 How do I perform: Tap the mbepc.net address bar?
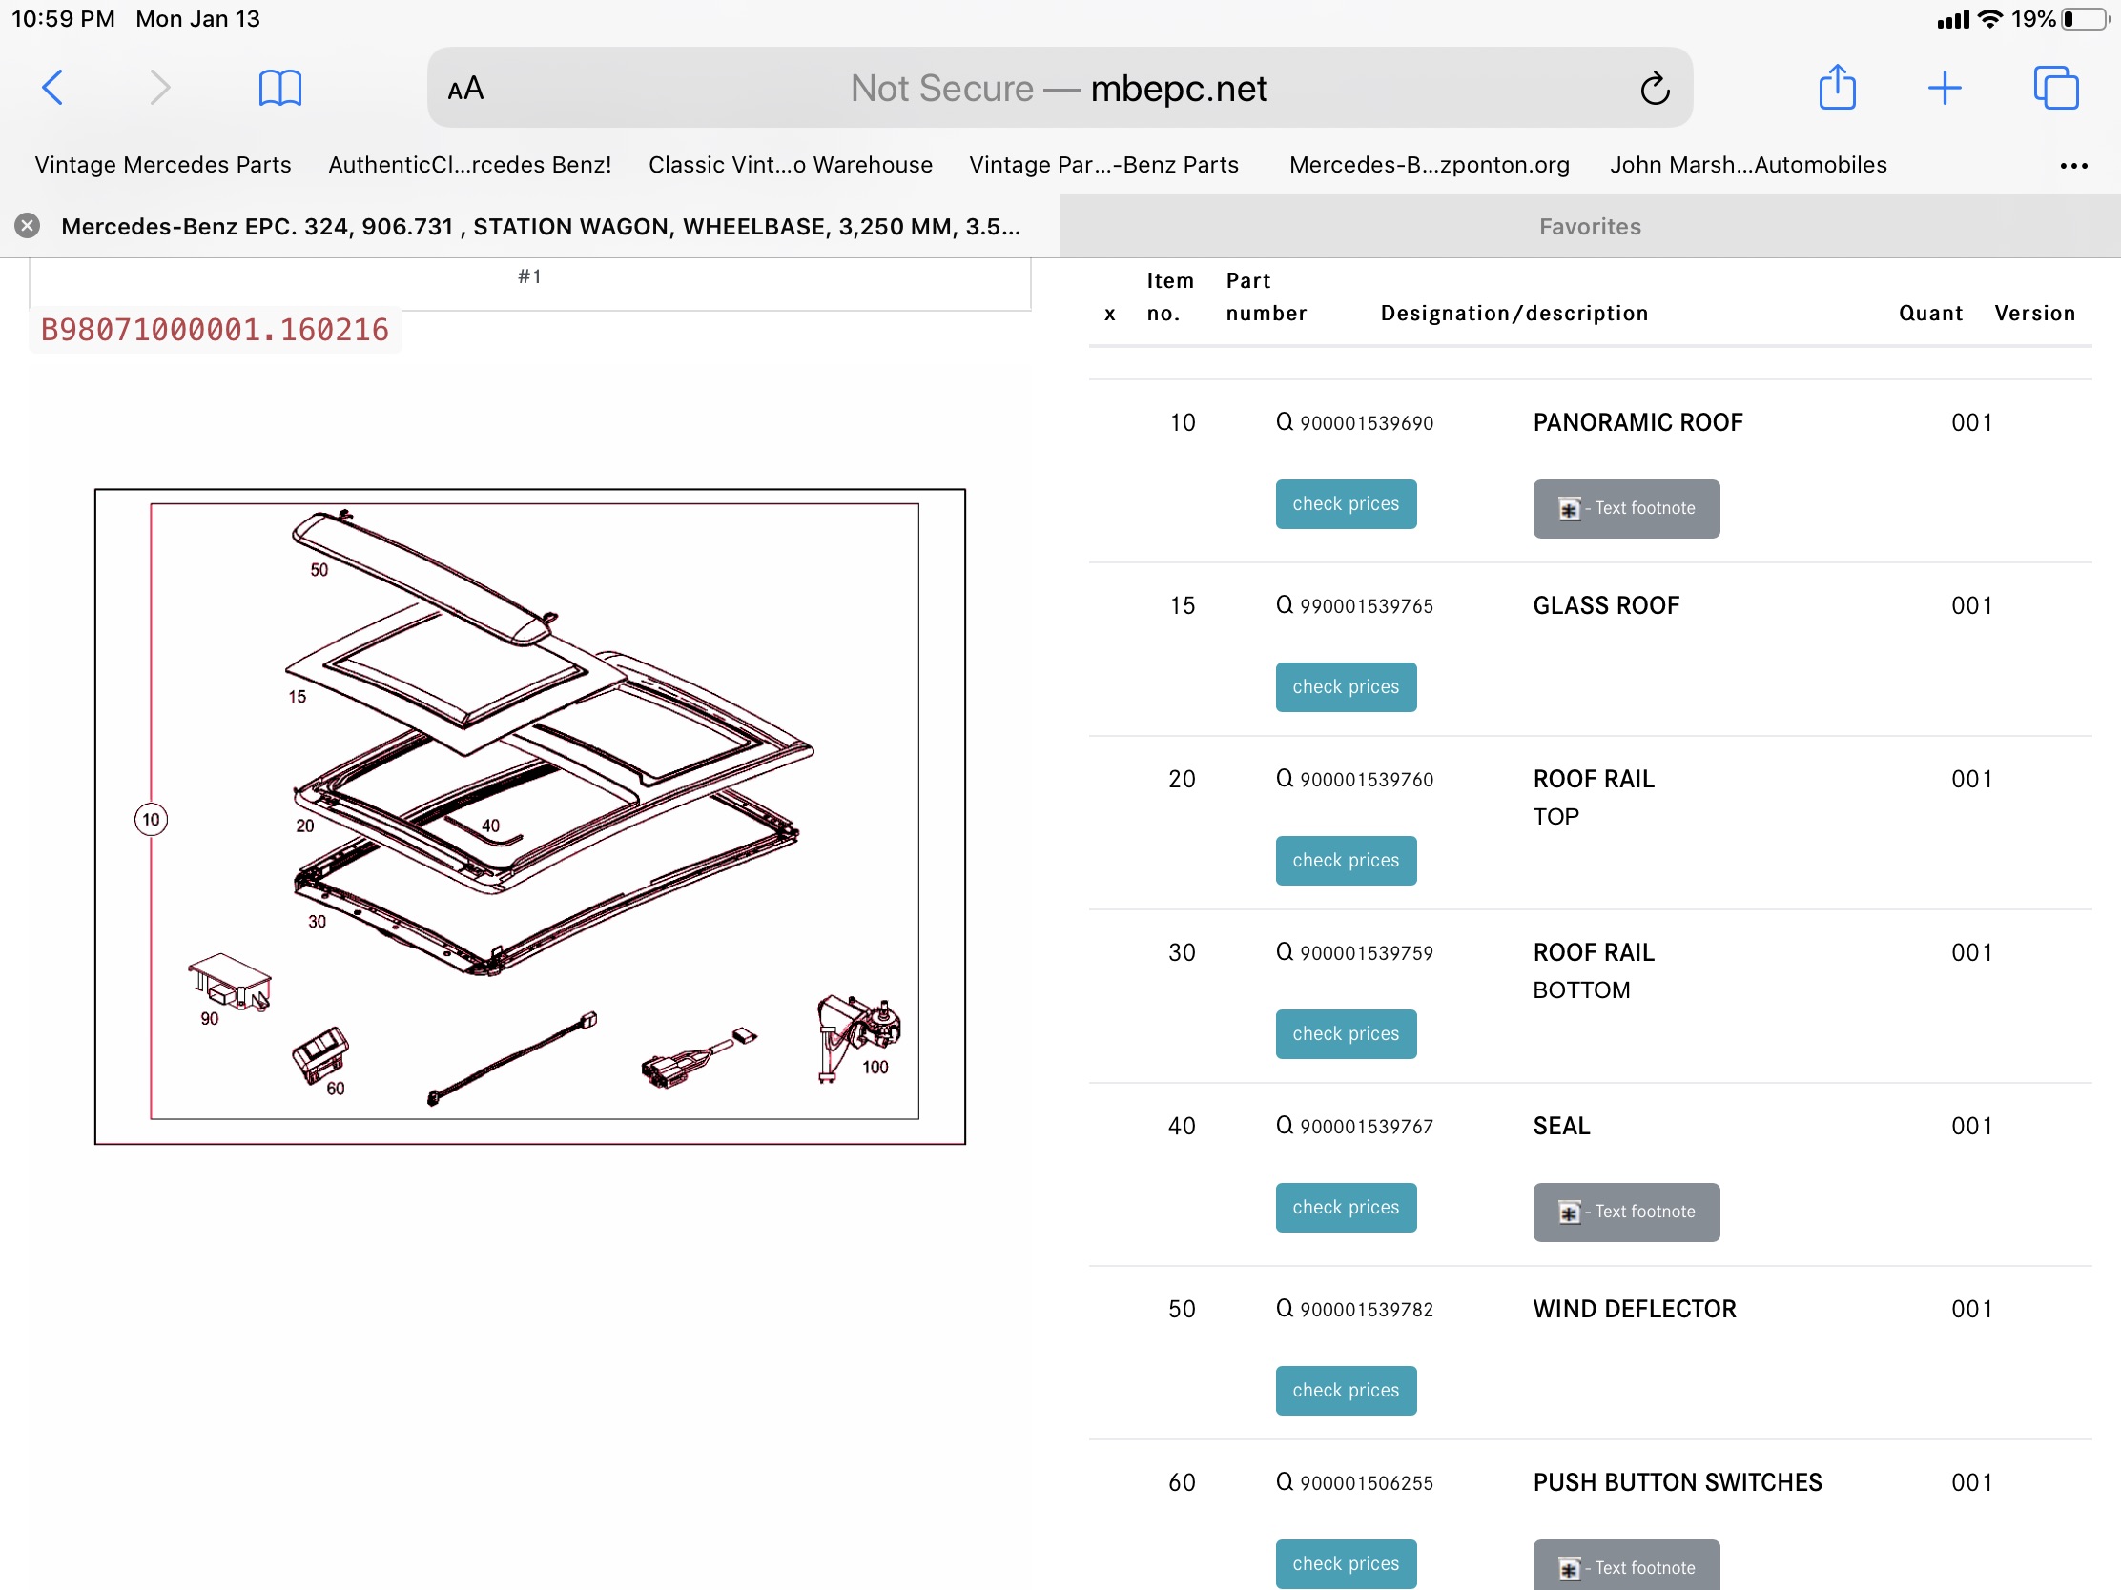point(1059,88)
